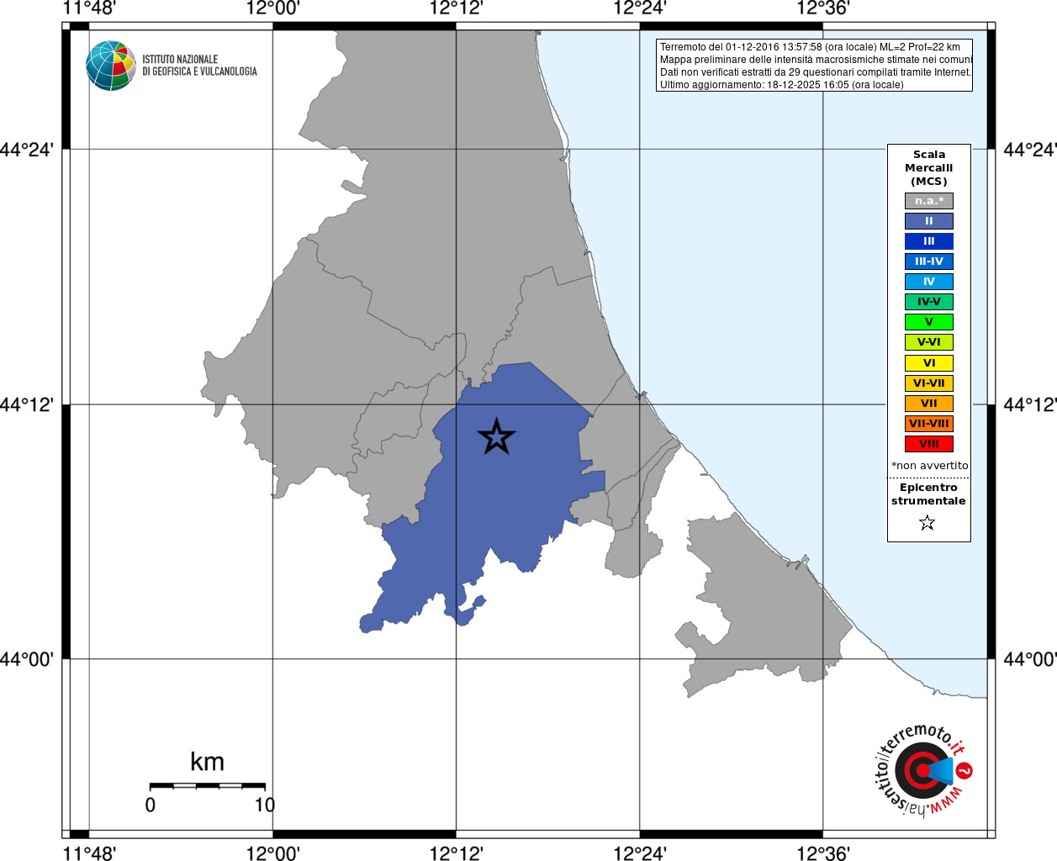
Task: Click left axis label 44°12'
Action: point(27,404)
